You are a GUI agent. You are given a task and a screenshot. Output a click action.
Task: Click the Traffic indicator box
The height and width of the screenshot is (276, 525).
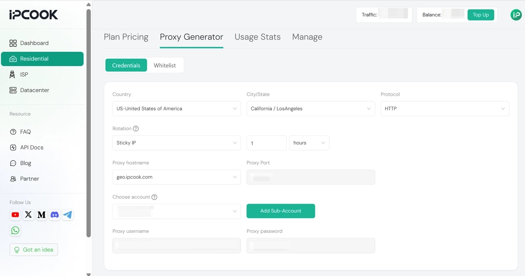point(384,15)
